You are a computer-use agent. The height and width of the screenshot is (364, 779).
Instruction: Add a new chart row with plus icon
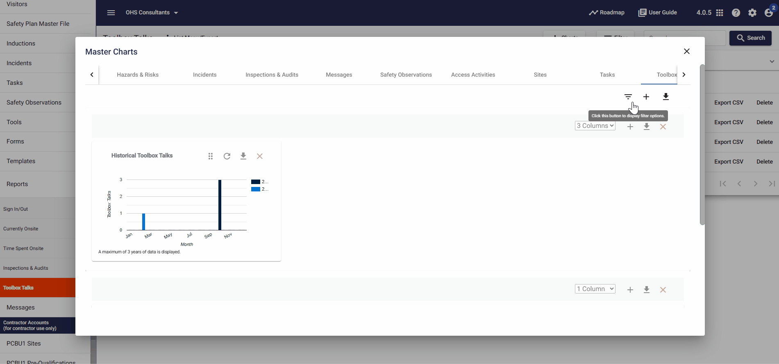pos(646,97)
